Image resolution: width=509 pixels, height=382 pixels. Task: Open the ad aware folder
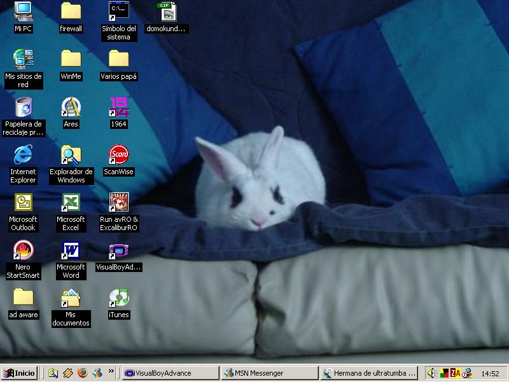(23, 297)
